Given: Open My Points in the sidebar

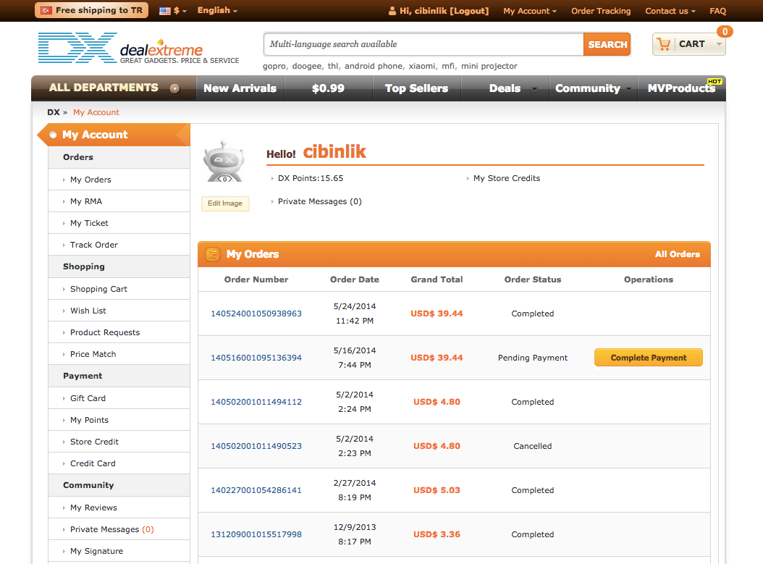Looking at the screenshot, I should coord(89,420).
